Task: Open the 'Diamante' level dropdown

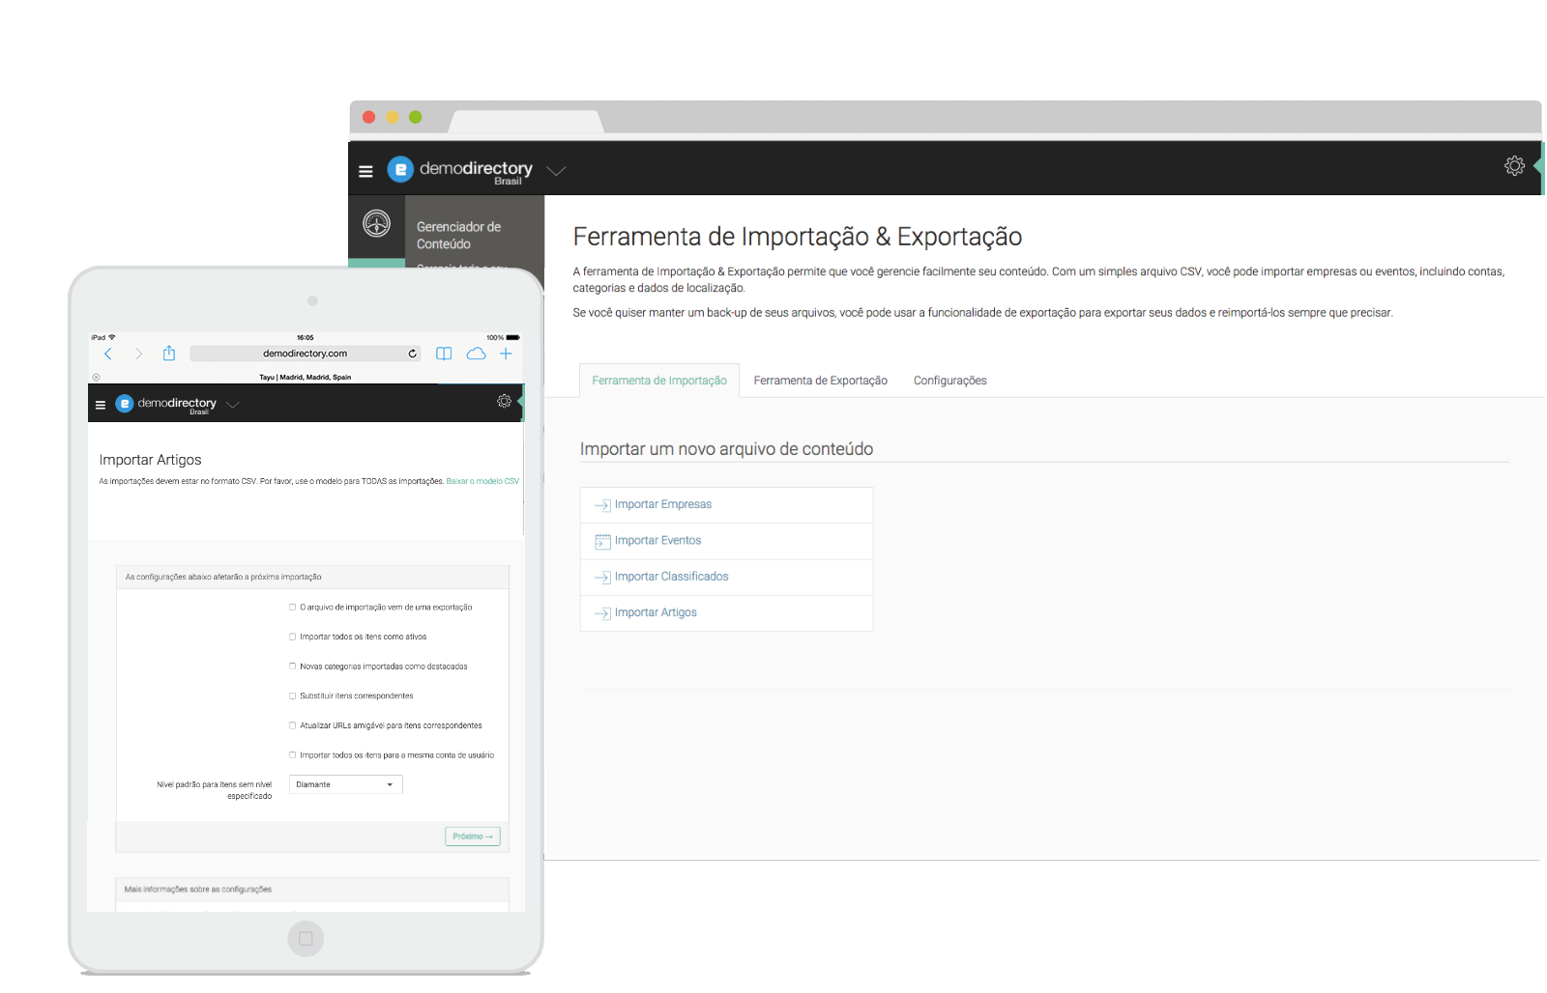Action: point(345,784)
